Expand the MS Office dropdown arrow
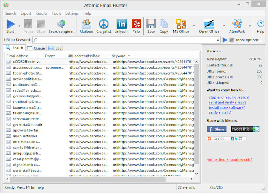Image resolution: width=268 pixels, height=193 pixels. click(194, 26)
